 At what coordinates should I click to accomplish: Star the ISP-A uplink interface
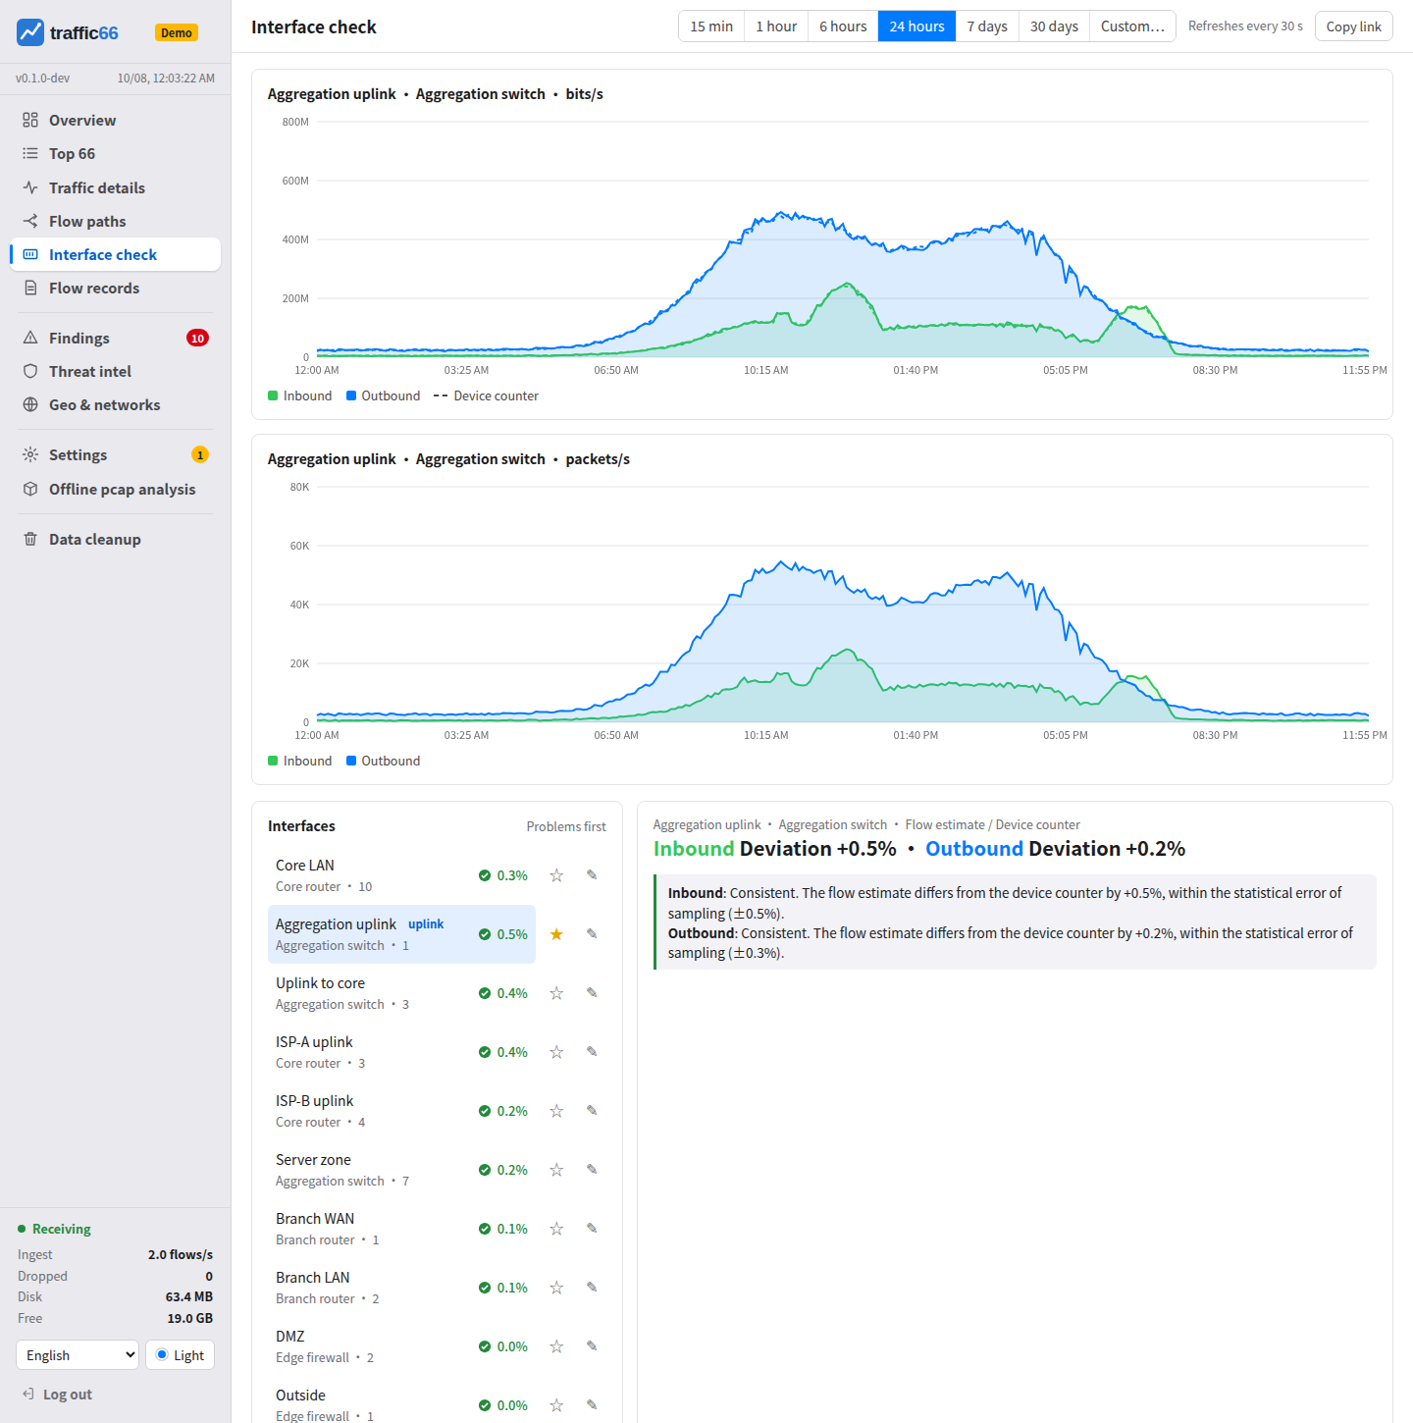(x=556, y=1052)
